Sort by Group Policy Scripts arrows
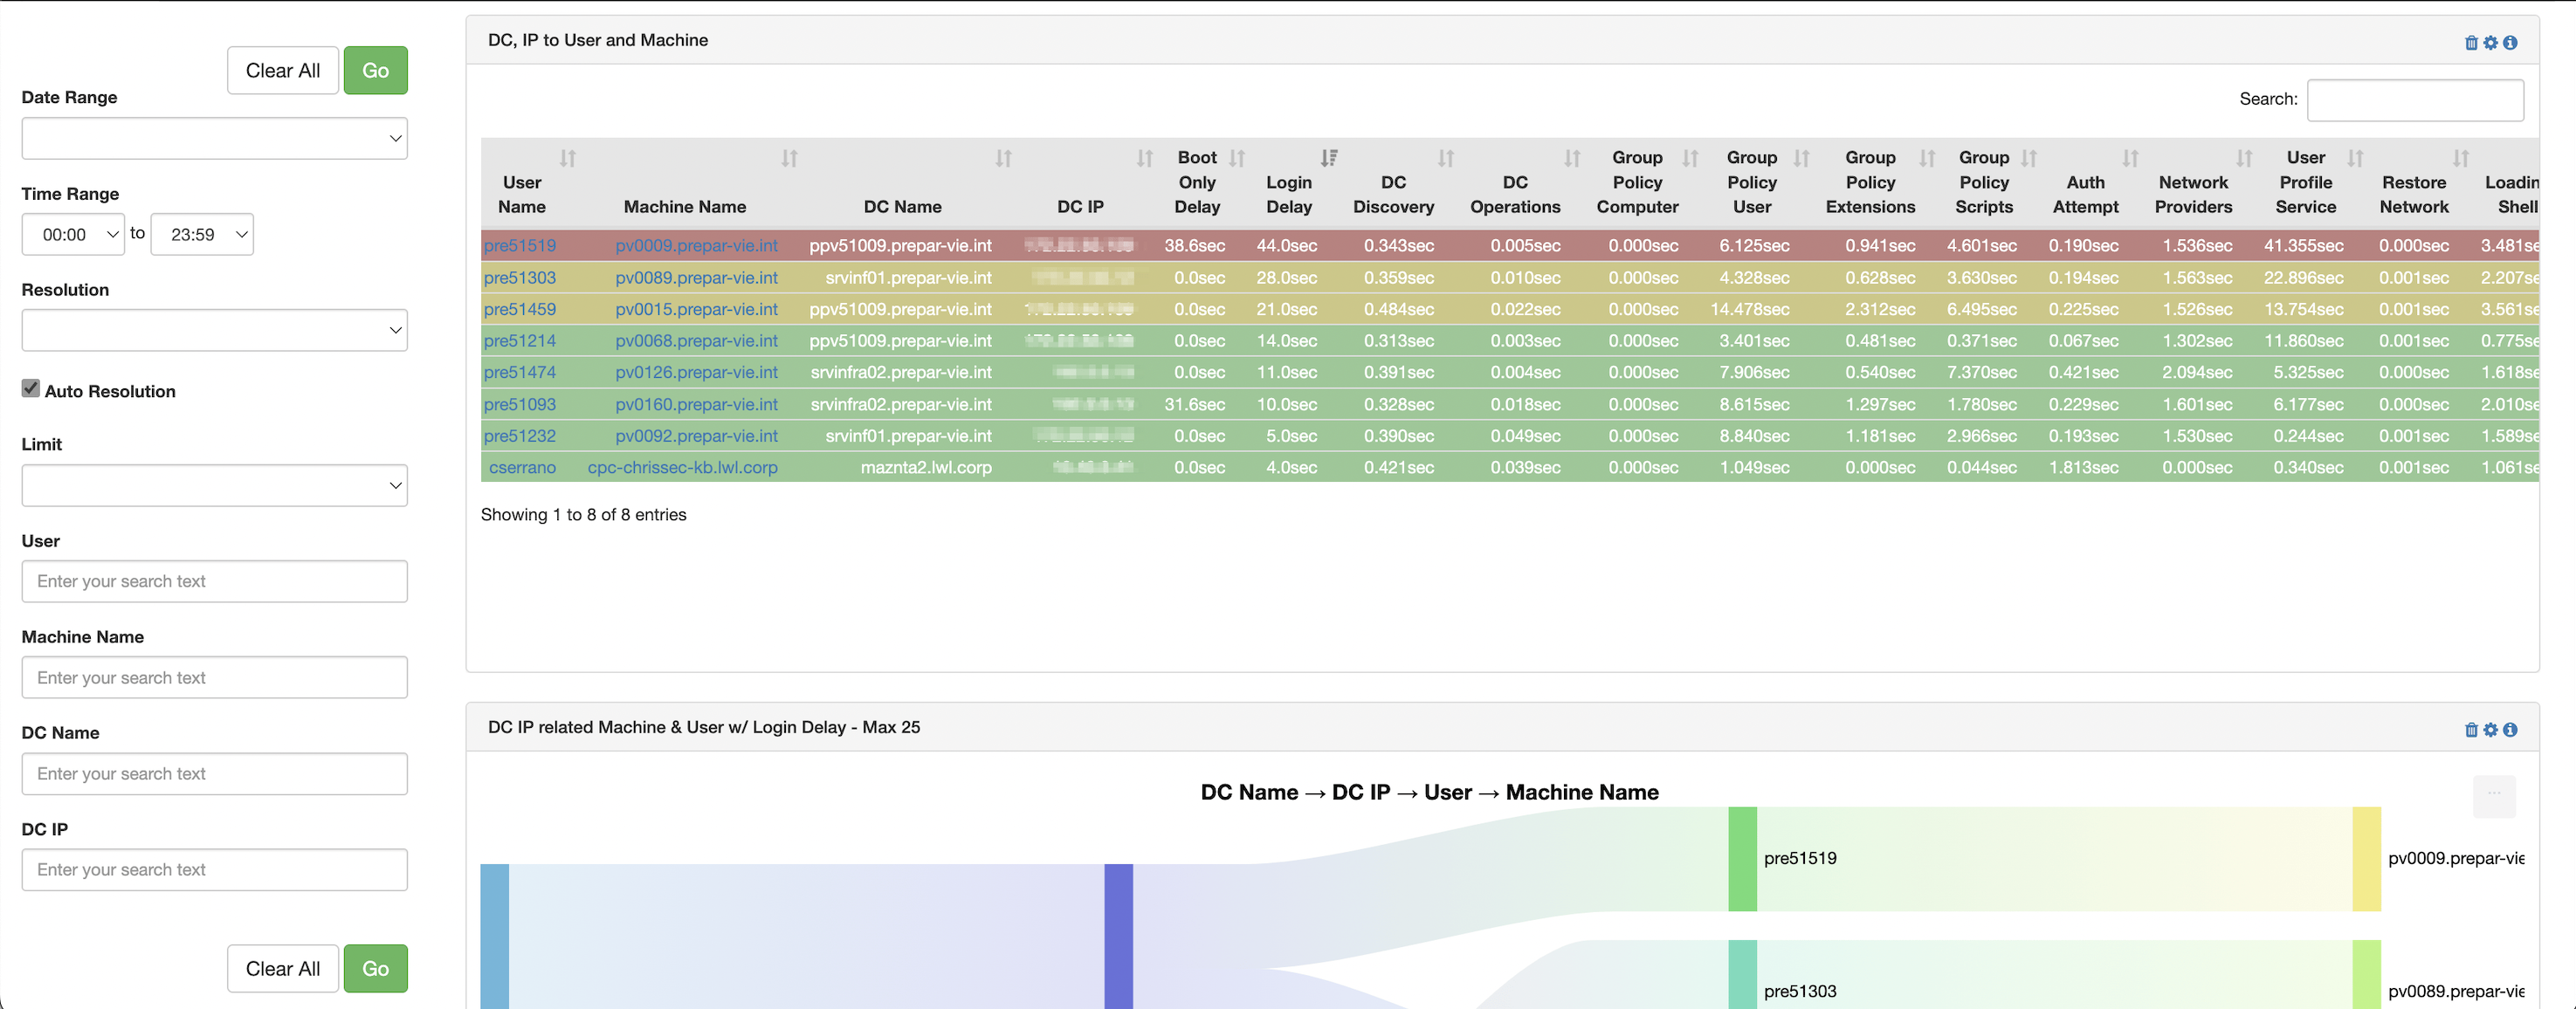This screenshot has height=1009, width=2576. coord(2028,158)
